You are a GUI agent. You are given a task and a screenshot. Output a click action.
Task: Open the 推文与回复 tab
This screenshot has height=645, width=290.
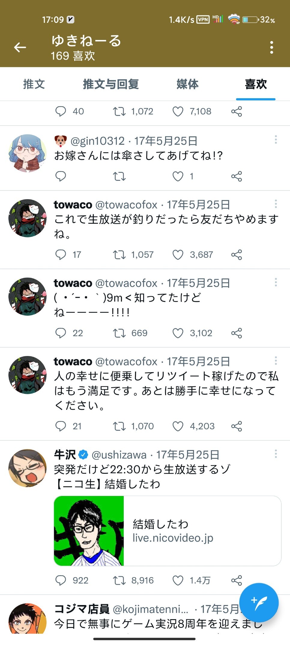coord(111,84)
